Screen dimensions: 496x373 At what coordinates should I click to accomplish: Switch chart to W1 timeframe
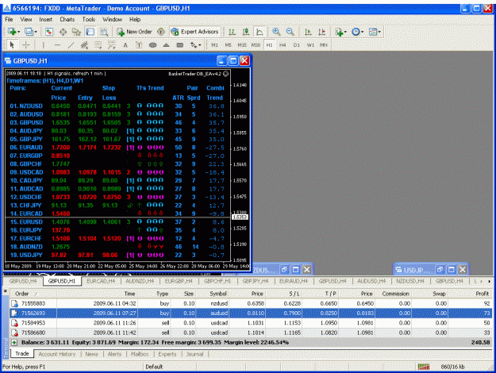tap(310, 45)
